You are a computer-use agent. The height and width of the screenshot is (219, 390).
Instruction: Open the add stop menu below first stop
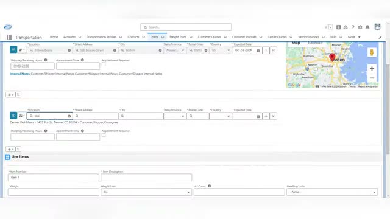10,95
